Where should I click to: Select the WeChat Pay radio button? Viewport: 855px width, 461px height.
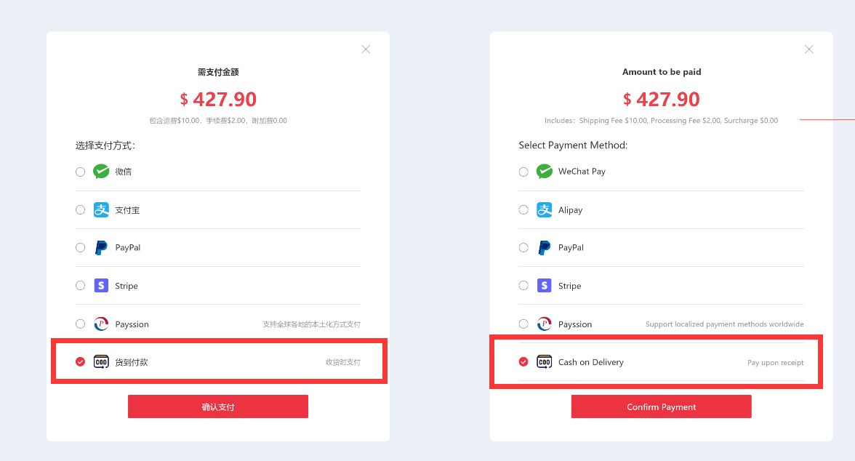click(x=523, y=172)
